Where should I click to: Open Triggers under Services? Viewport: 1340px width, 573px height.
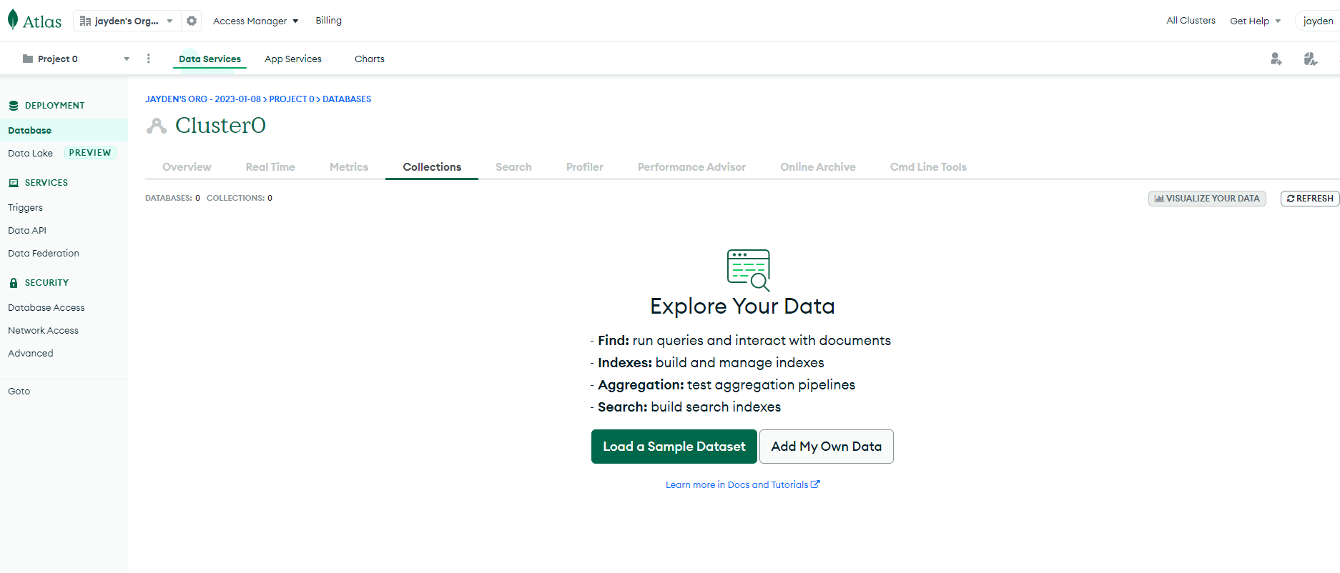26,207
